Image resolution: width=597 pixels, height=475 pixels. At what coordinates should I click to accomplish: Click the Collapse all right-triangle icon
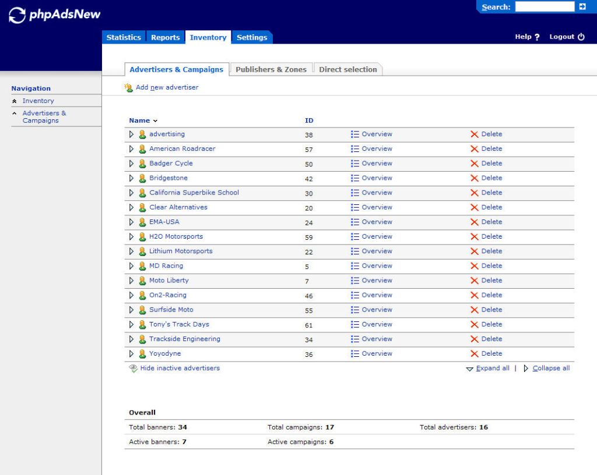coord(526,368)
